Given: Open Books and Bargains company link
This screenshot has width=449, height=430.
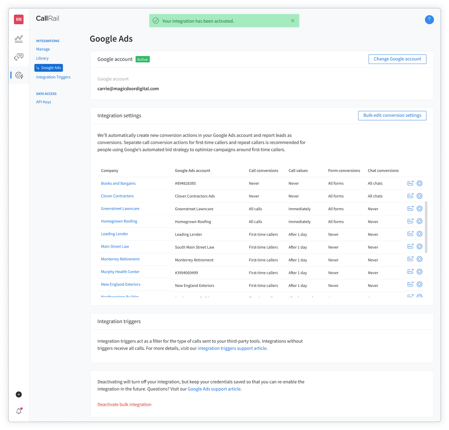Looking at the screenshot, I should (118, 183).
